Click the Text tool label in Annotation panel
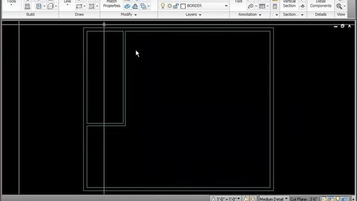This screenshot has height=201, width=357. (x=238, y=2)
